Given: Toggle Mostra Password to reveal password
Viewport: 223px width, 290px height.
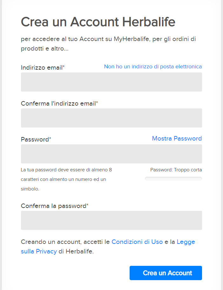Looking at the screenshot, I should pos(177,139).
